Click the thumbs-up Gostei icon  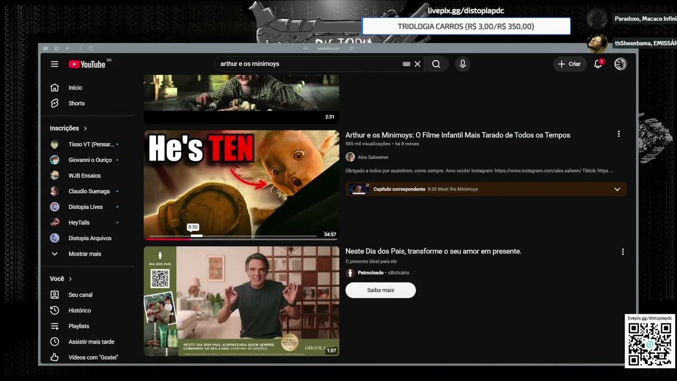[54, 358]
